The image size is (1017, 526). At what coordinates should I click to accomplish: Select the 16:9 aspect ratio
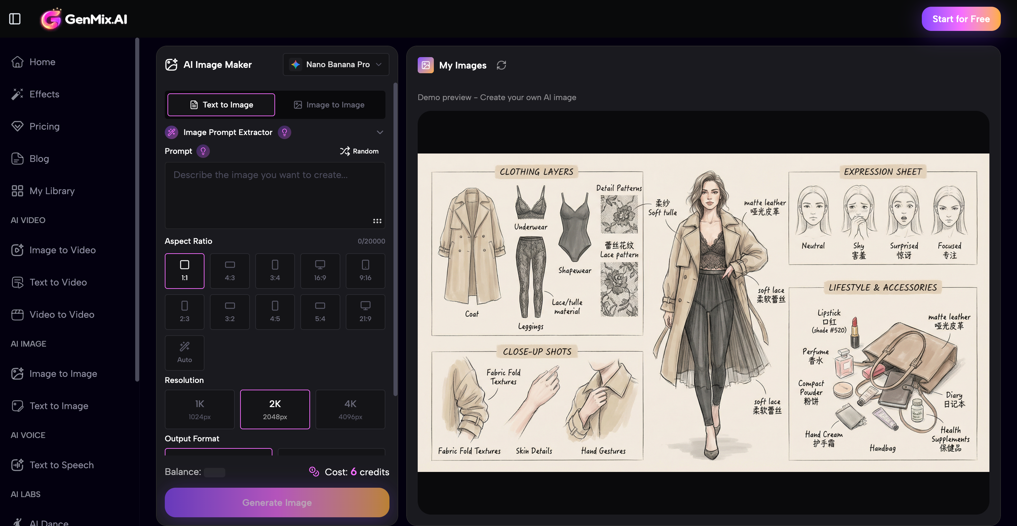[x=320, y=270]
